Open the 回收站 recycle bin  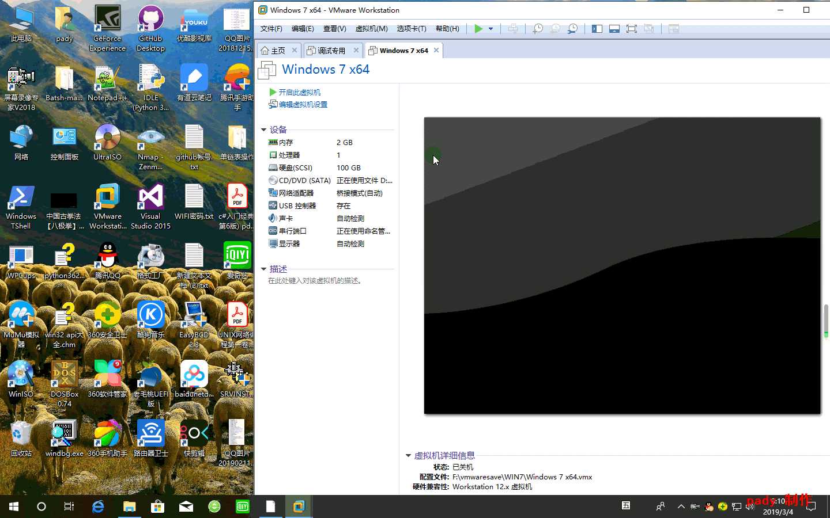click(21, 439)
